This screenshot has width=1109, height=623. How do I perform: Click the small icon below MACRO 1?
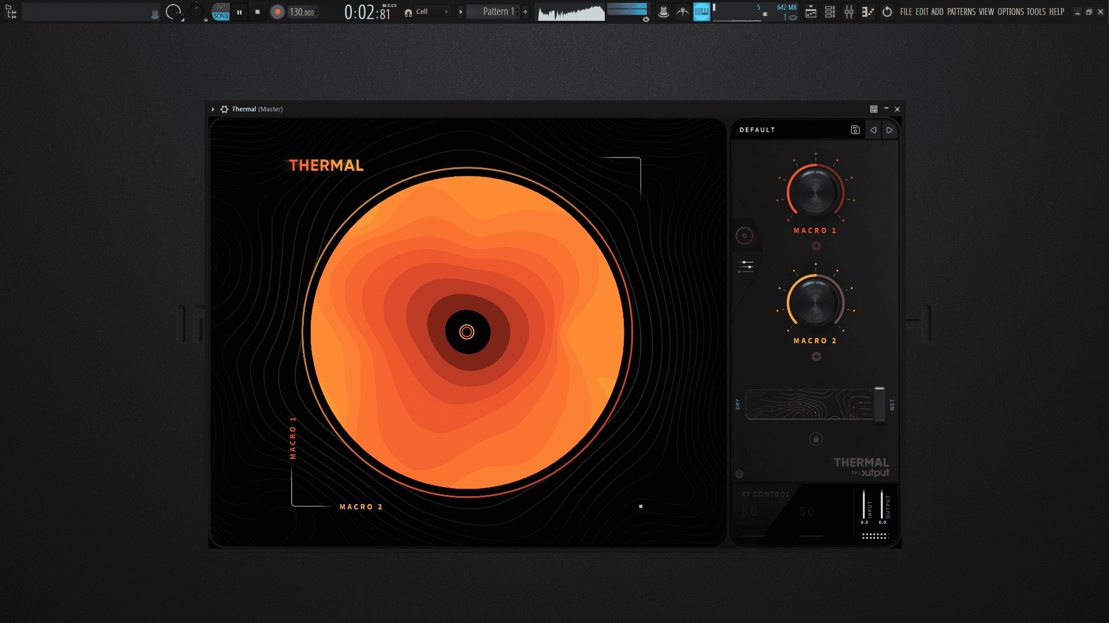coord(816,246)
